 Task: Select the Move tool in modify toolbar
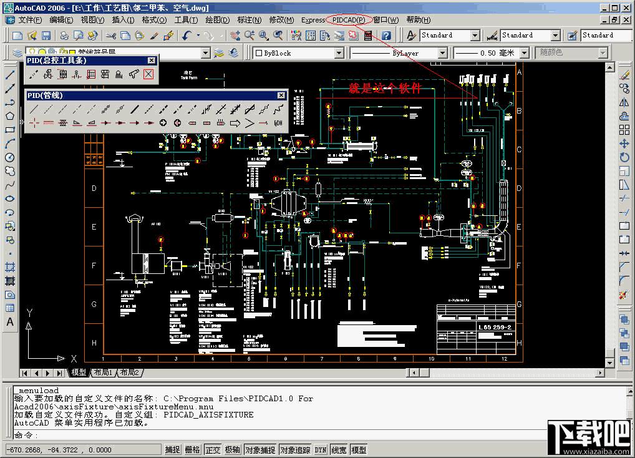click(x=624, y=144)
